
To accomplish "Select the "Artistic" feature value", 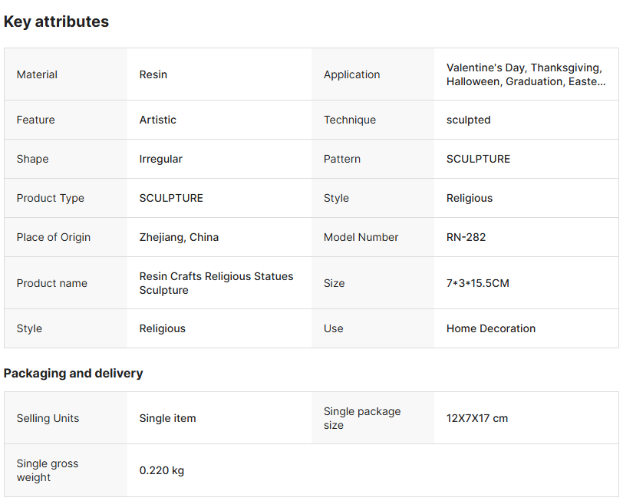I will pyautogui.click(x=157, y=120).
